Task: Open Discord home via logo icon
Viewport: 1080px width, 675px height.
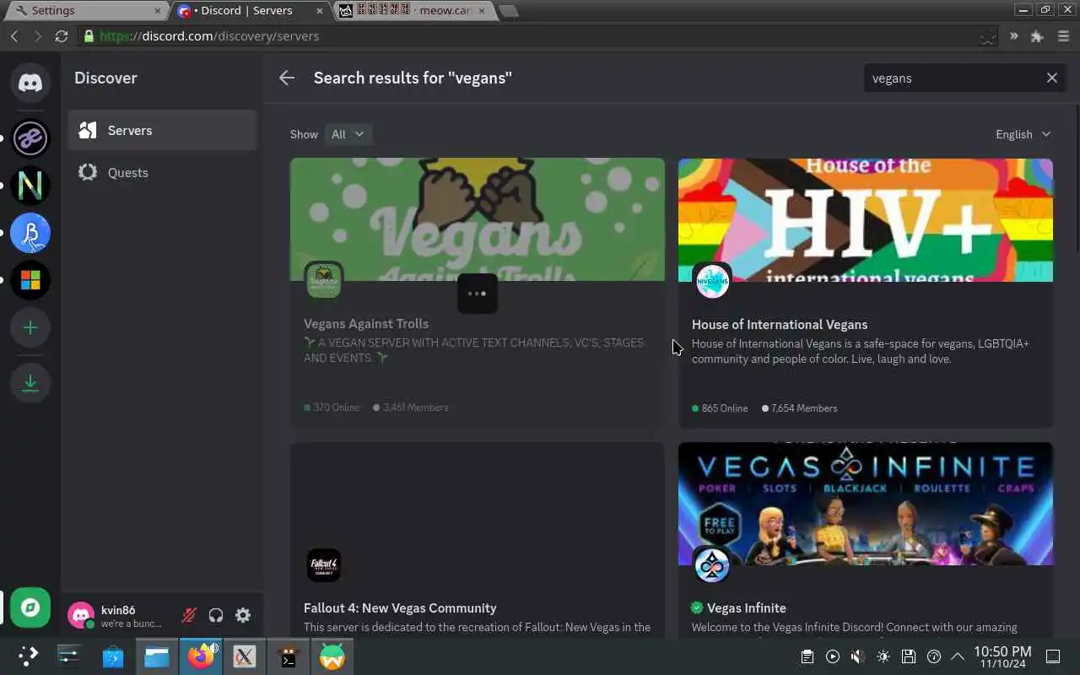Action: pyautogui.click(x=30, y=84)
